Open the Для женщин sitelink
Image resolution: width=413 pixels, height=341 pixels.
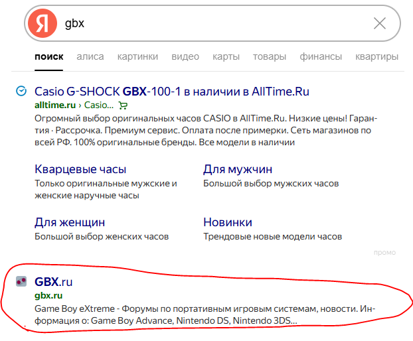(x=70, y=222)
